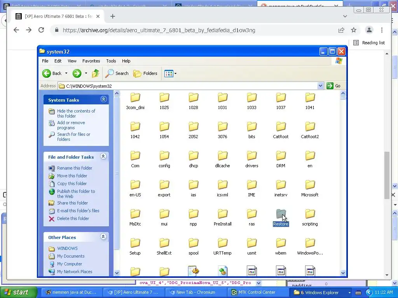The image size is (398, 298).
Task: Select the dllcache folder
Action: click(x=222, y=159)
